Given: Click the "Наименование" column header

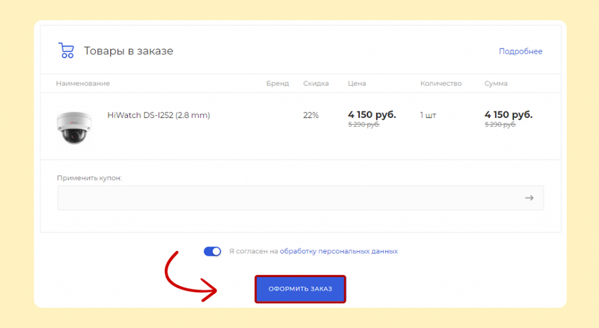Looking at the screenshot, I should pos(82,84).
